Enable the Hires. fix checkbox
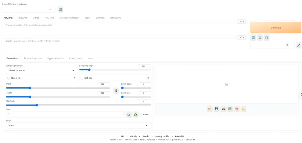Screen dimensions: 302x143 pos(9,78)
